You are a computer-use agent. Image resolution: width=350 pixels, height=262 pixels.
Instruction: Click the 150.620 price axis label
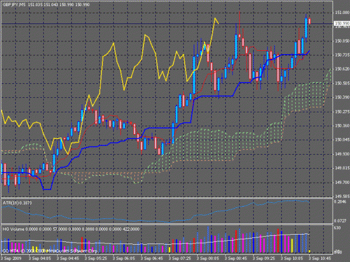click(x=342, y=69)
